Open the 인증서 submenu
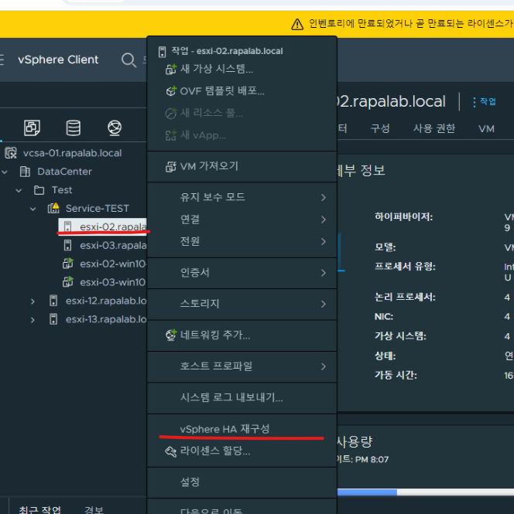514x514 pixels. pos(242,273)
